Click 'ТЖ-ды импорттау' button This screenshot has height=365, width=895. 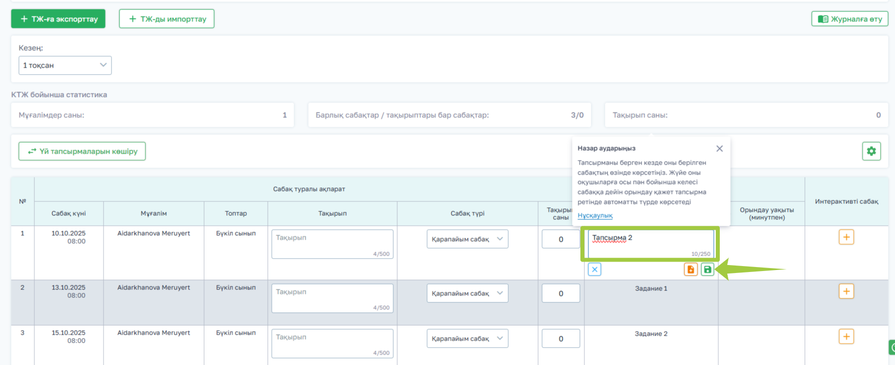tap(167, 19)
